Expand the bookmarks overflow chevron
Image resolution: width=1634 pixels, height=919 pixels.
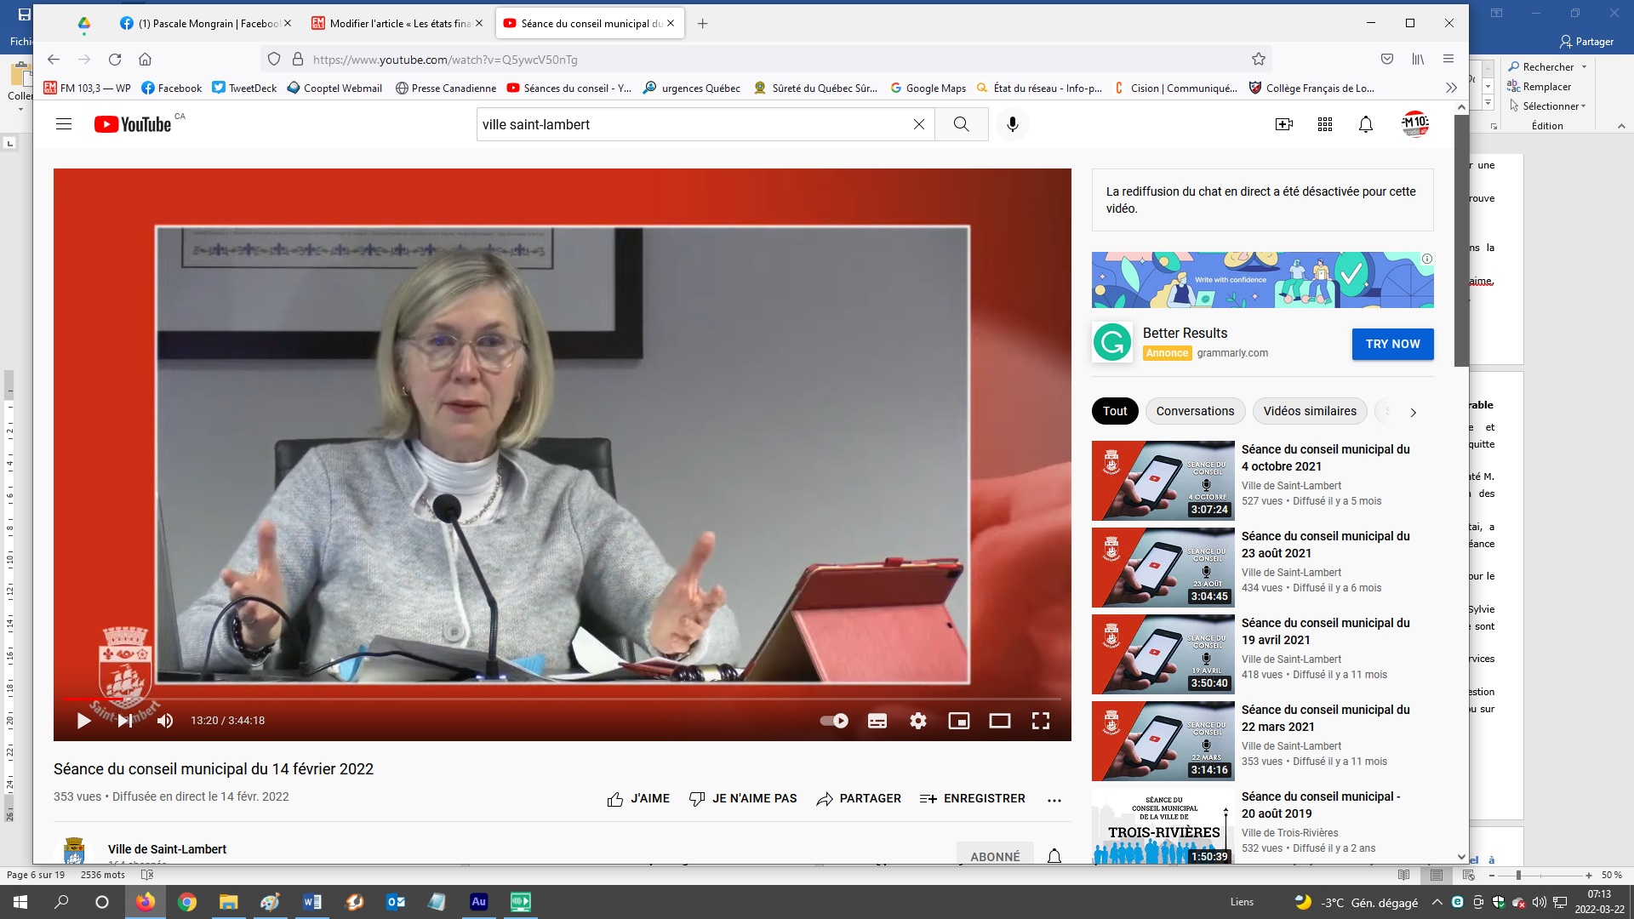1451,88
